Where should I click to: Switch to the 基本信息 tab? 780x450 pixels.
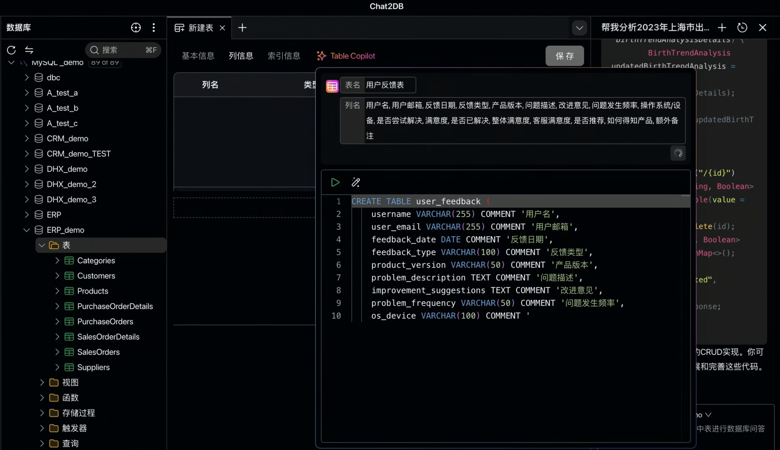198,56
